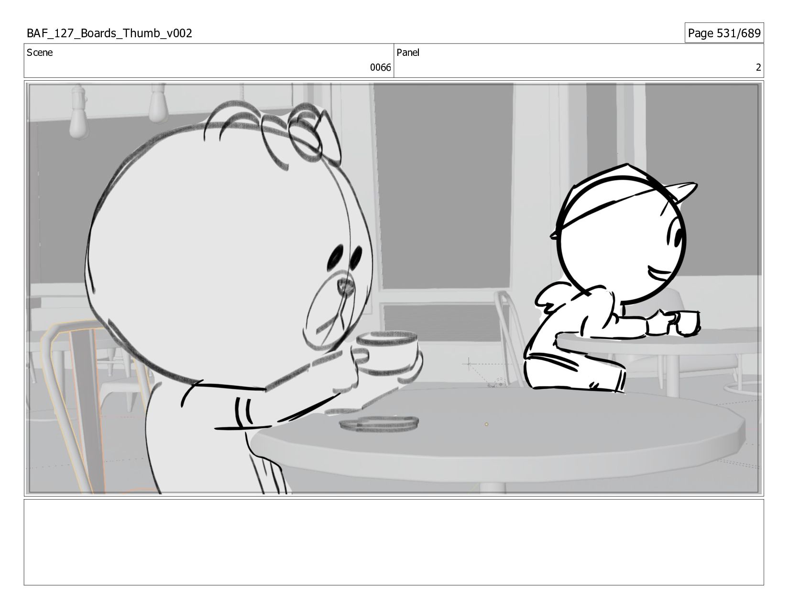Click the scene number 0066

point(380,67)
